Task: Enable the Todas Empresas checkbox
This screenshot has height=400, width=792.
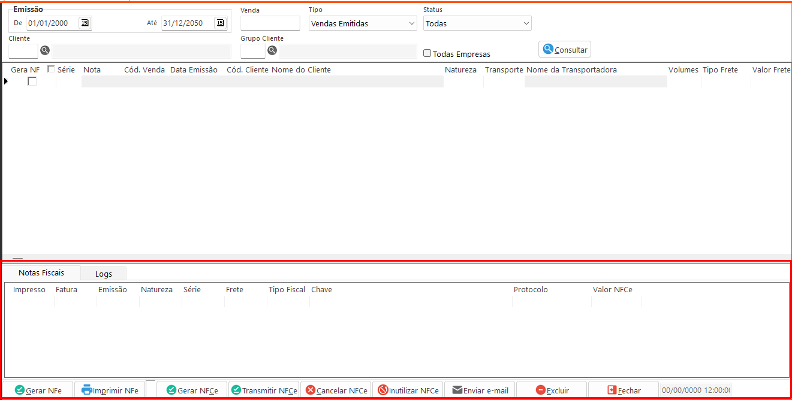Action: (427, 53)
